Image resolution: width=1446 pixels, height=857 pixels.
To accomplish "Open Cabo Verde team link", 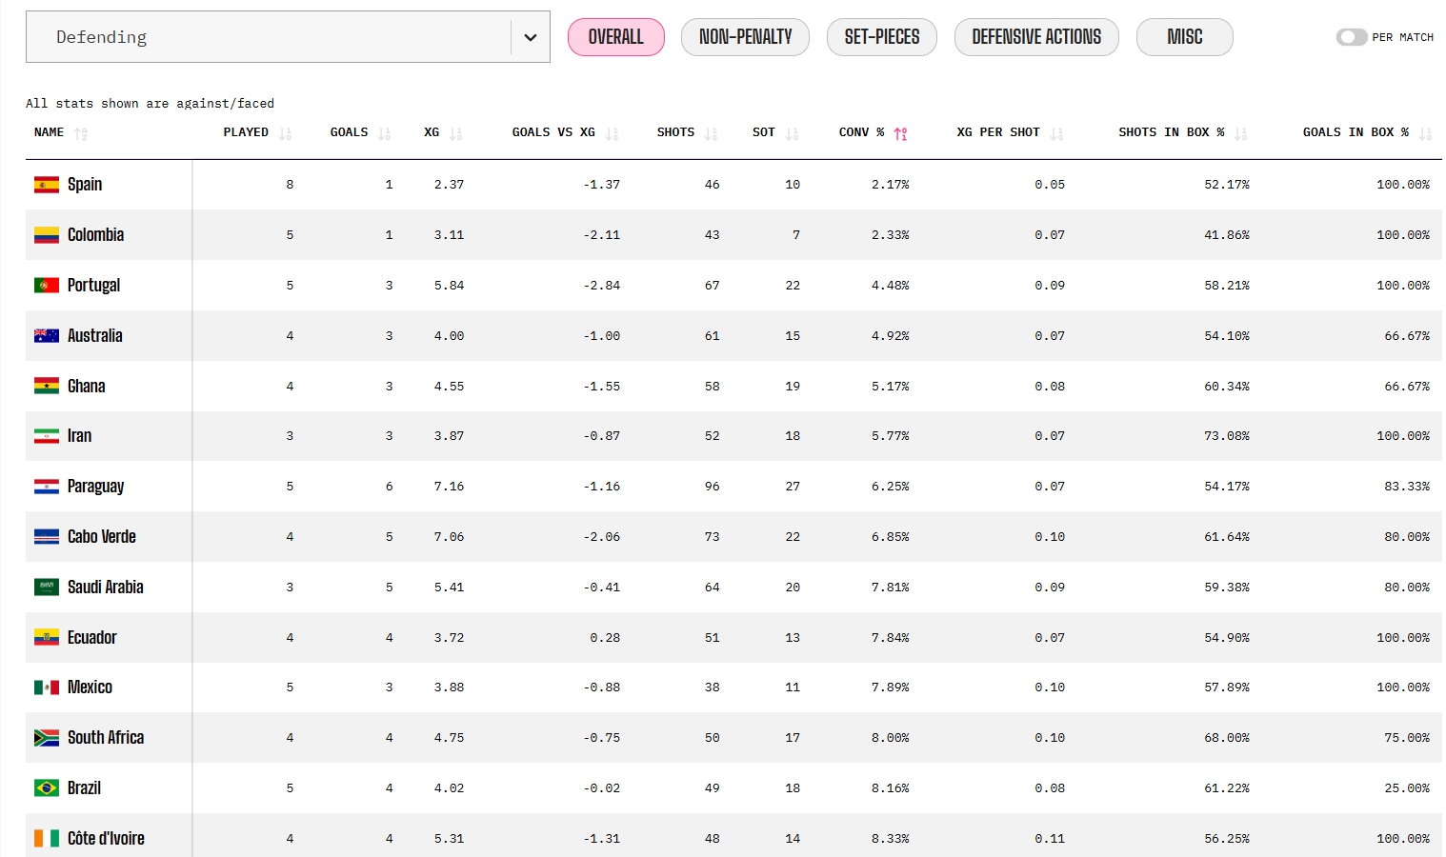I will click(101, 537).
